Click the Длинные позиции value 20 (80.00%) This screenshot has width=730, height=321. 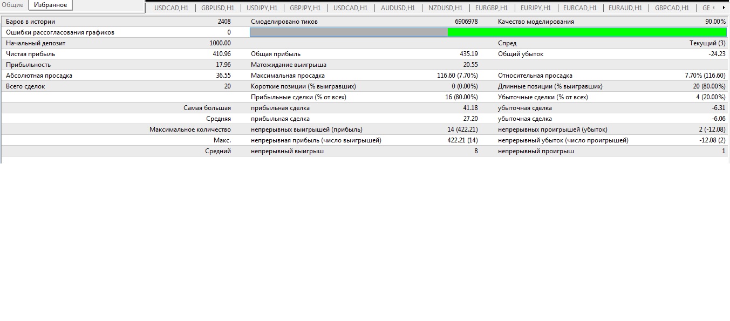point(709,86)
